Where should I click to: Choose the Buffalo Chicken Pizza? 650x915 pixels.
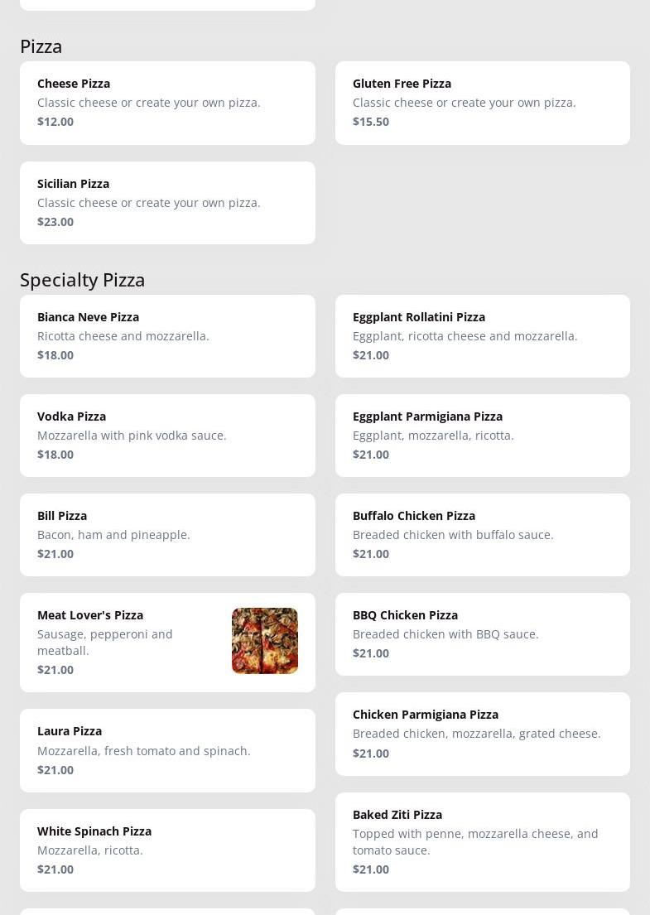pyautogui.click(x=482, y=535)
